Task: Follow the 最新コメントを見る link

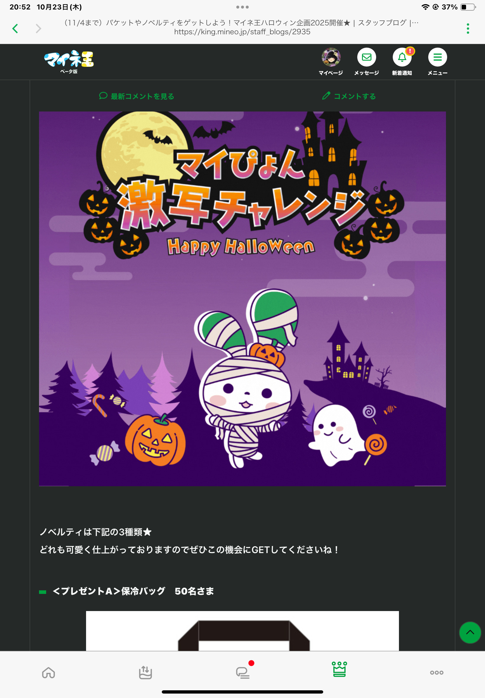Action: point(137,96)
